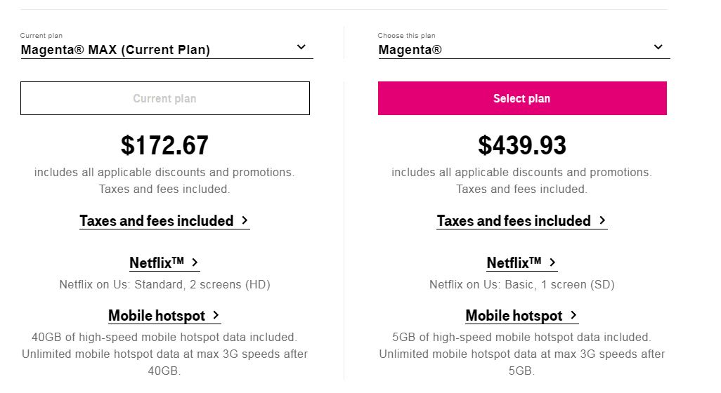Open the Choose this plan Magenta dropdown
Screen dimensions: 721x393
tap(524, 50)
